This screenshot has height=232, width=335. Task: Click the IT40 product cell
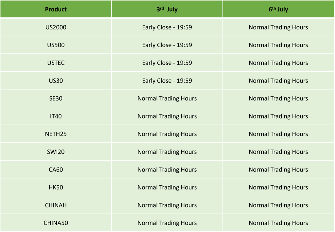click(x=56, y=116)
